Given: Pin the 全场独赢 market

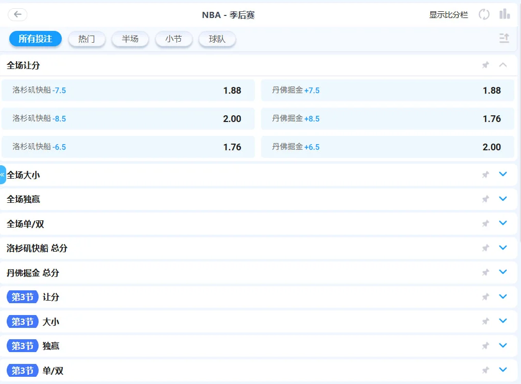Looking at the screenshot, I should (485, 199).
